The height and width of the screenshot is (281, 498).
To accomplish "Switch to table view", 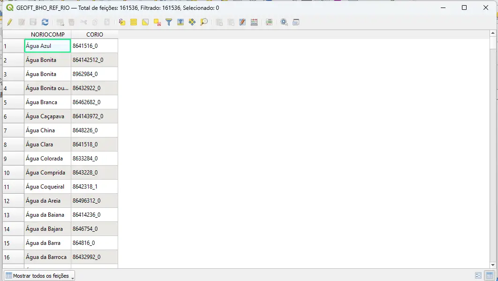I will 490,275.
